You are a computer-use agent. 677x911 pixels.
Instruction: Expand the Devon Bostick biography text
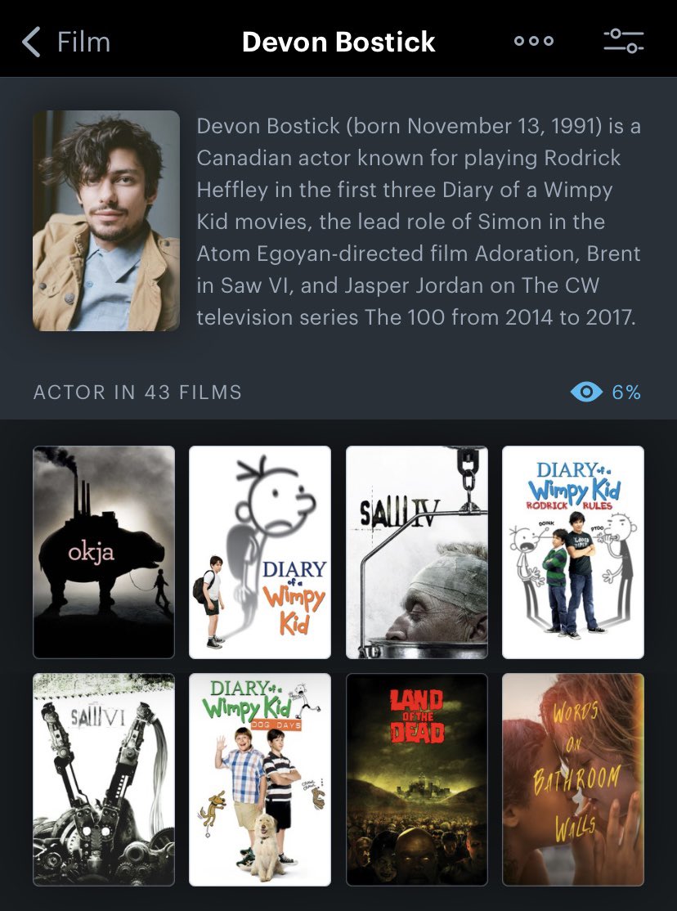[419, 222]
